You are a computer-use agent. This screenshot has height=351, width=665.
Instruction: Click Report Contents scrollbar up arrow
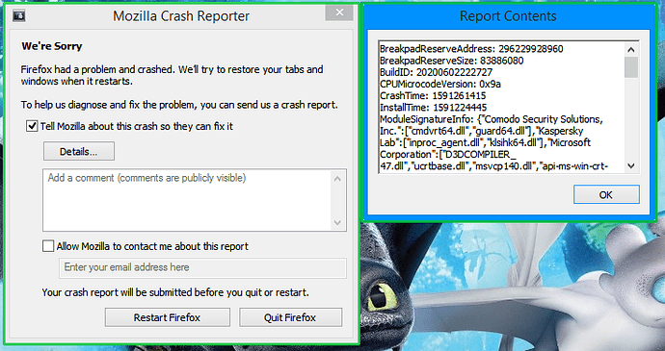[x=631, y=50]
